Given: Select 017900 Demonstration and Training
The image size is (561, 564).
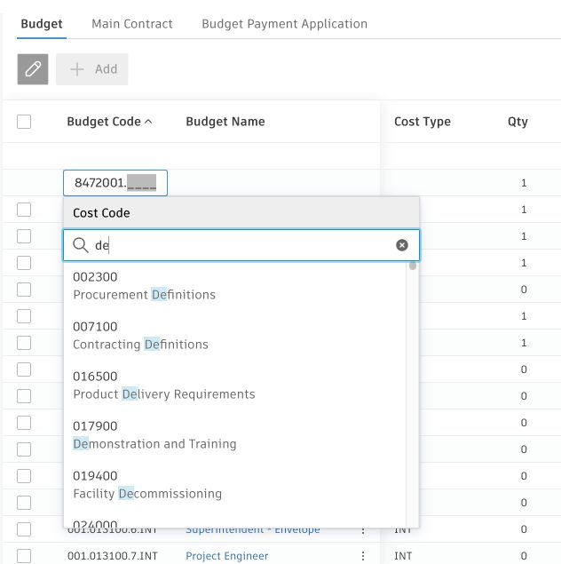Looking at the screenshot, I should click(x=235, y=435).
